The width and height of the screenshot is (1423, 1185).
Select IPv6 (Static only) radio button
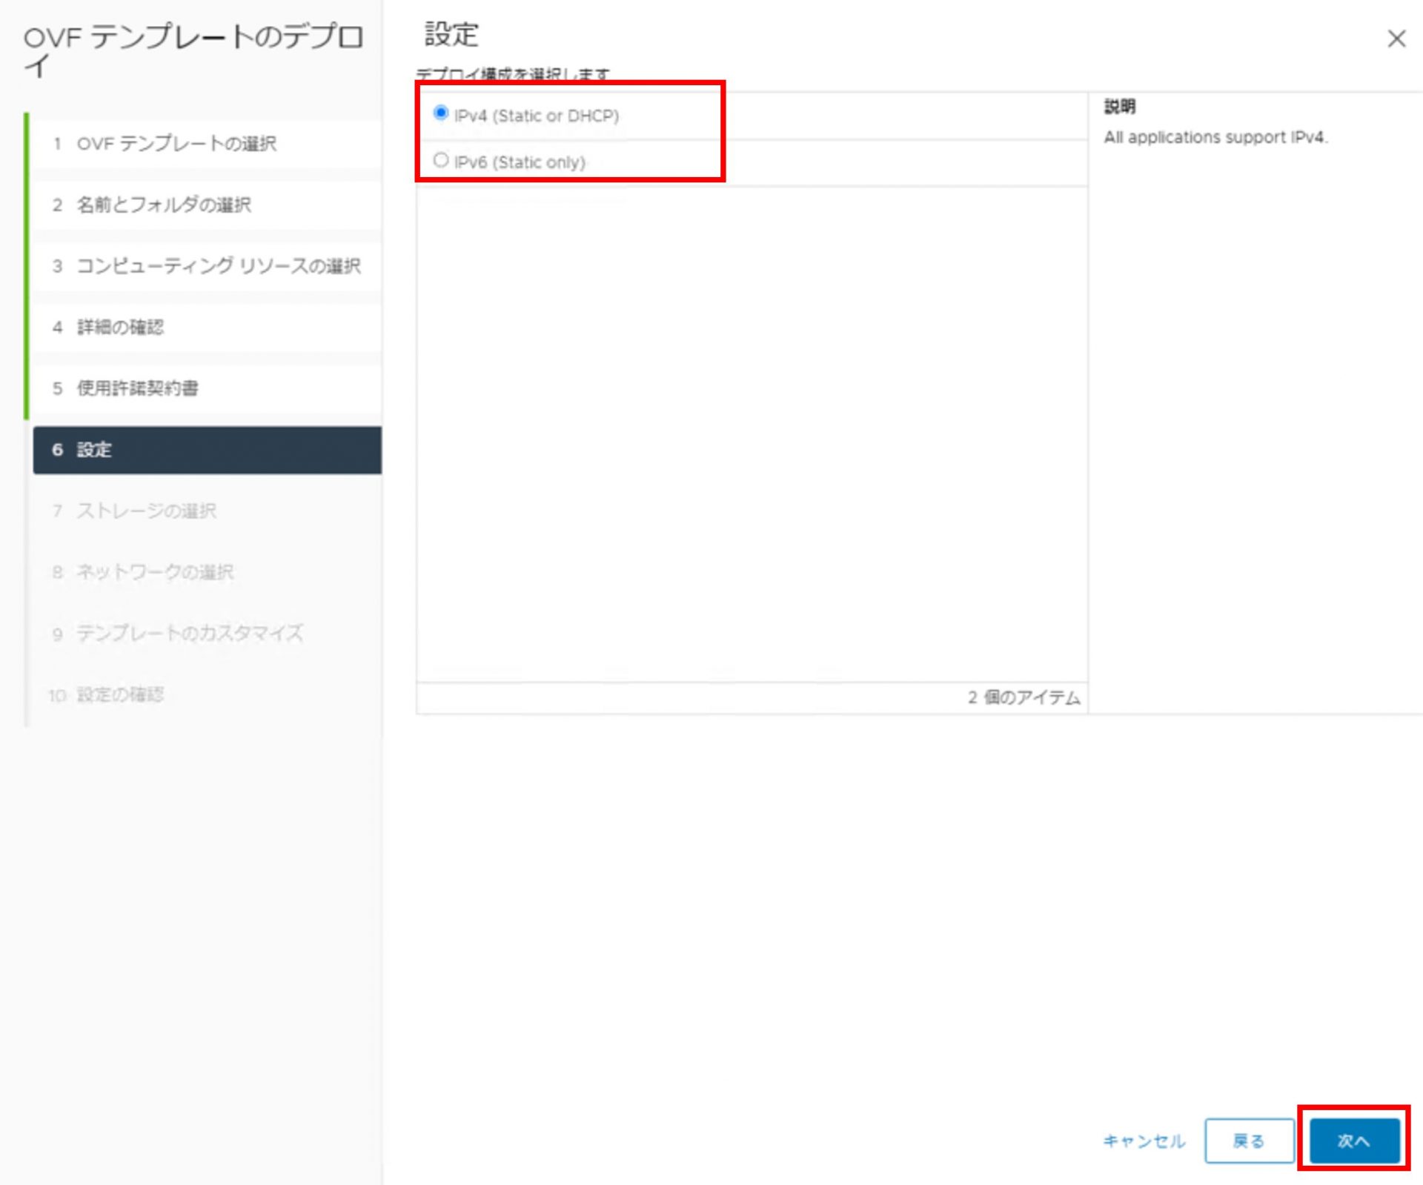click(x=441, y=160)
